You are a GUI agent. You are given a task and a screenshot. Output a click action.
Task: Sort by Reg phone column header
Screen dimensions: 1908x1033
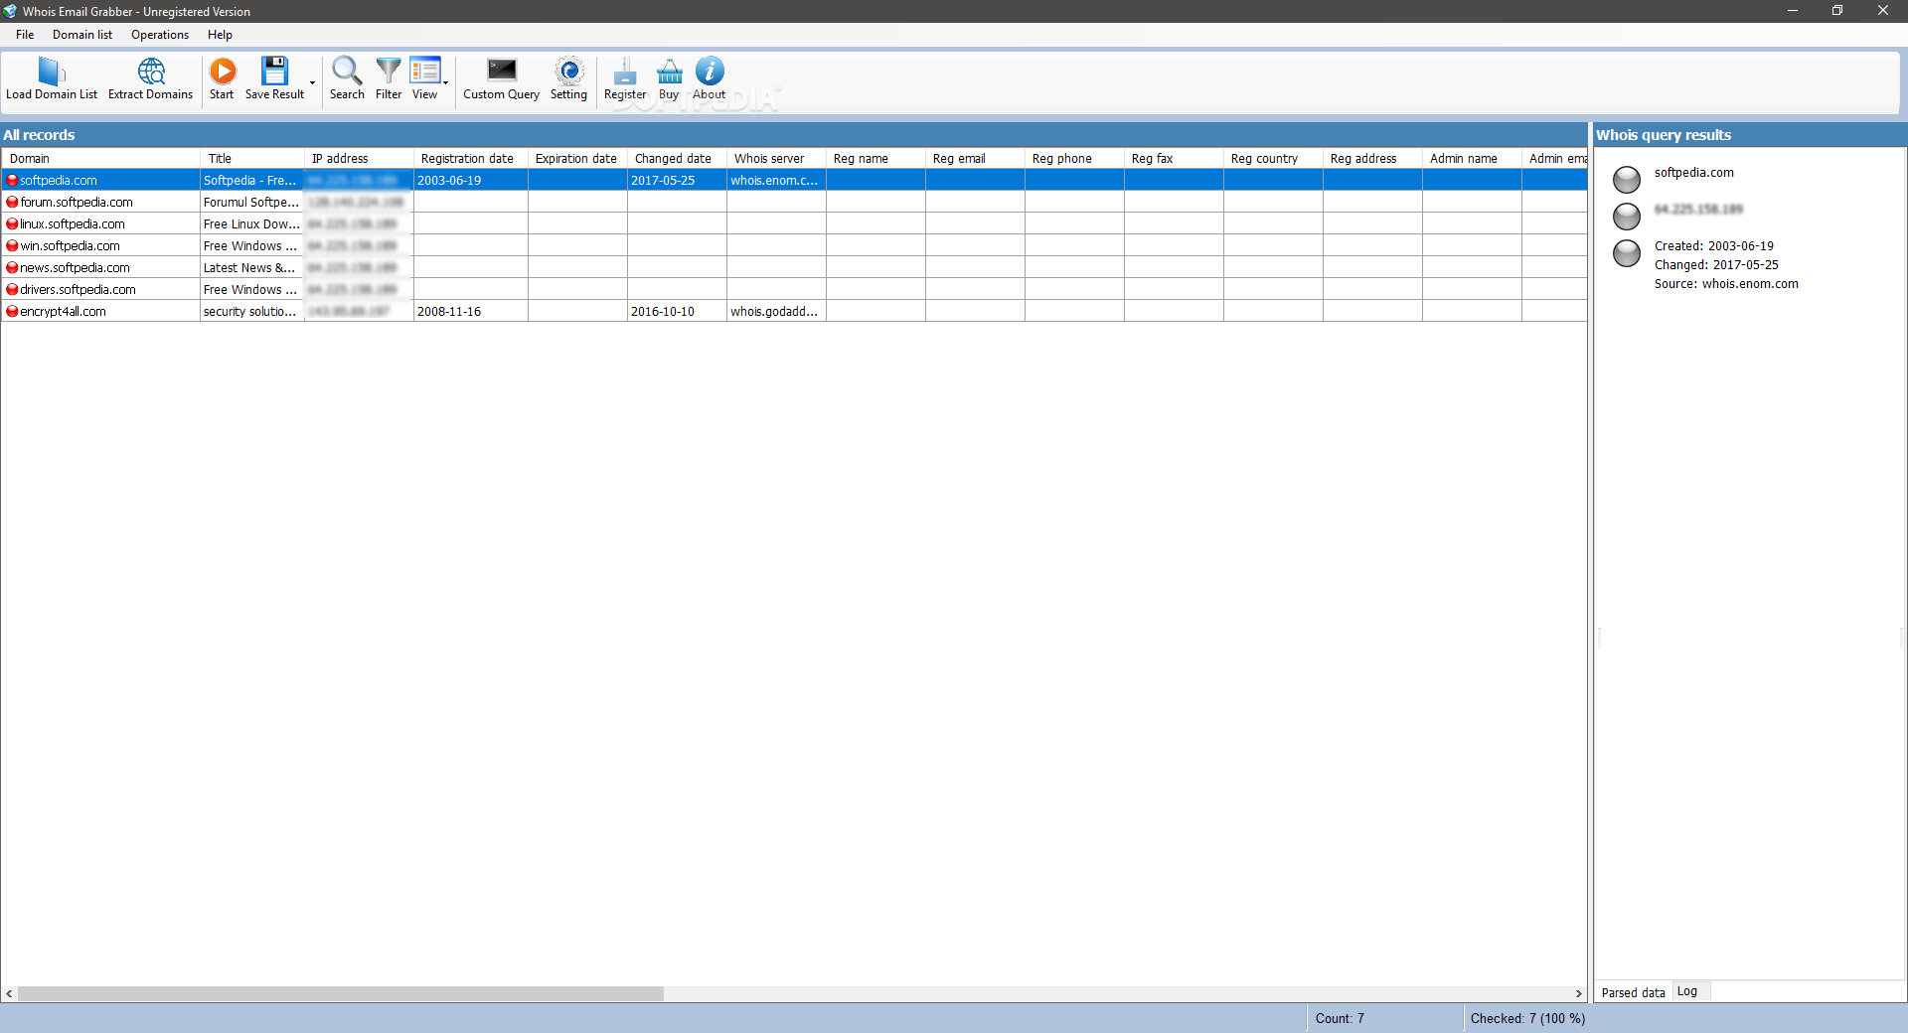click(1074, 159)
